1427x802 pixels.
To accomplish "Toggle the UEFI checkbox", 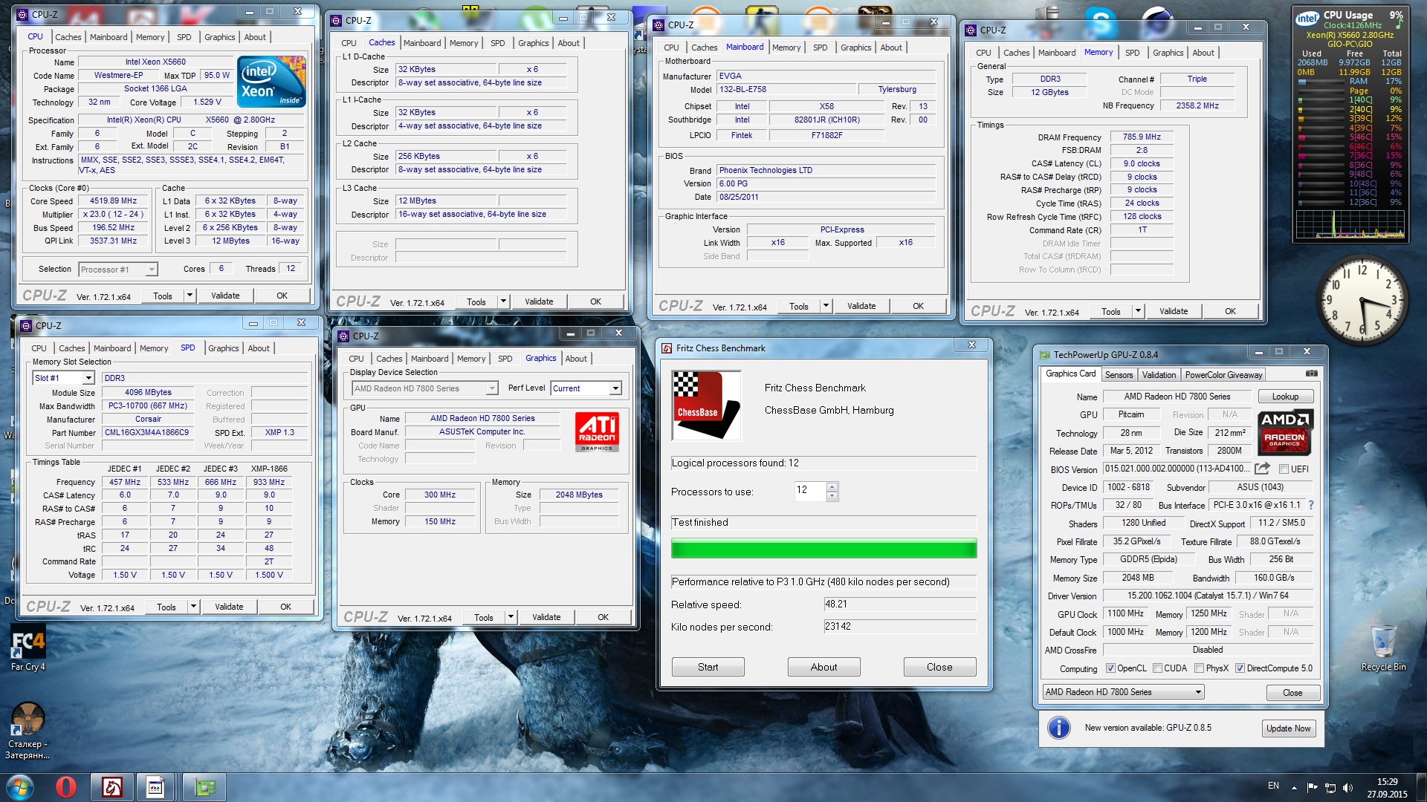I will 1284,469.
